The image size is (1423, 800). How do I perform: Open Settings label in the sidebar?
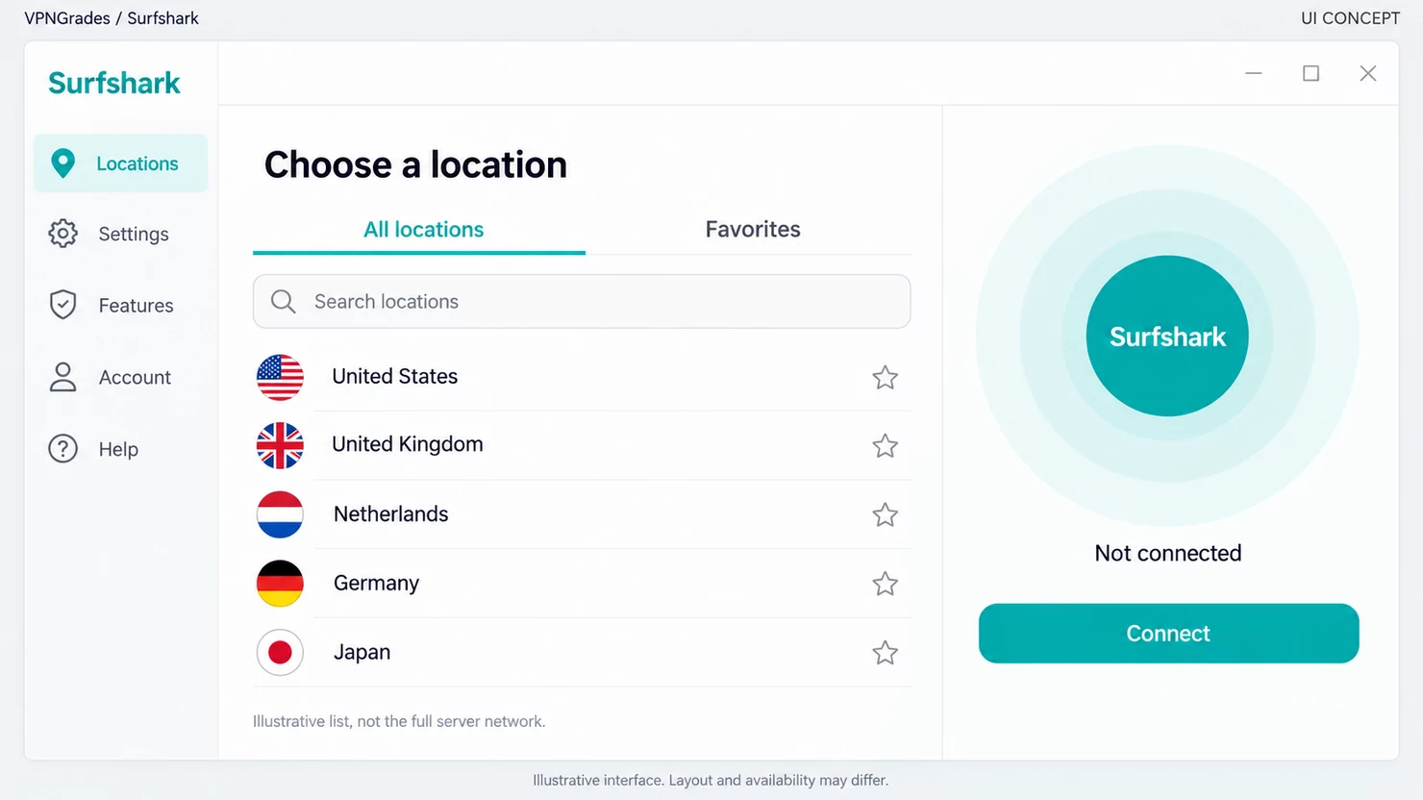pos(134,235)
